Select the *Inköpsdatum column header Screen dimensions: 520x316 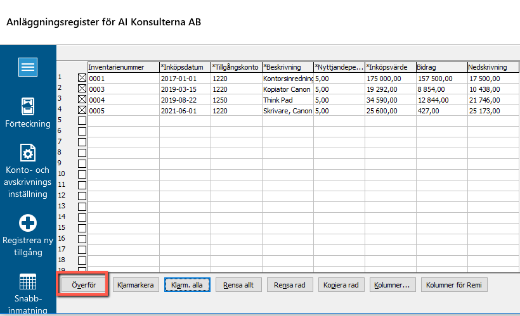click(x=185, y=67)
